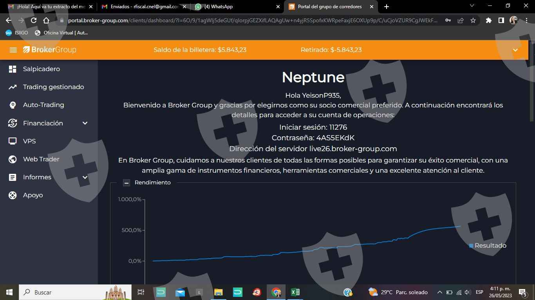This screenshot has width=535, height=300.
Task: Close the Enviados Gmail tab
Action: [x=184, y=7]
